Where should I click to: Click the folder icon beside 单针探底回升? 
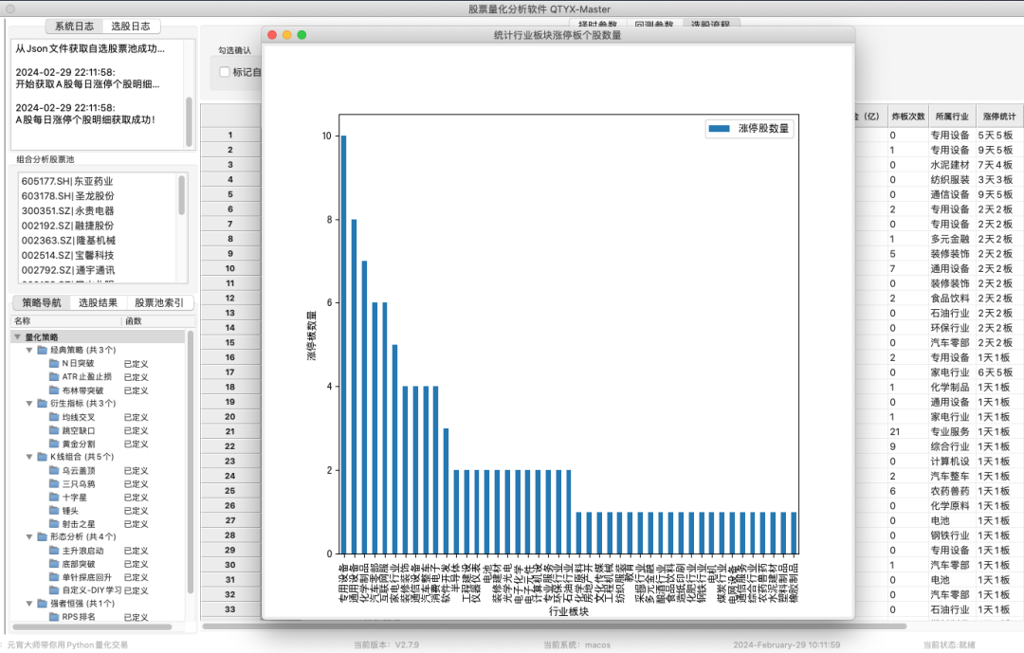click(54, 577)
